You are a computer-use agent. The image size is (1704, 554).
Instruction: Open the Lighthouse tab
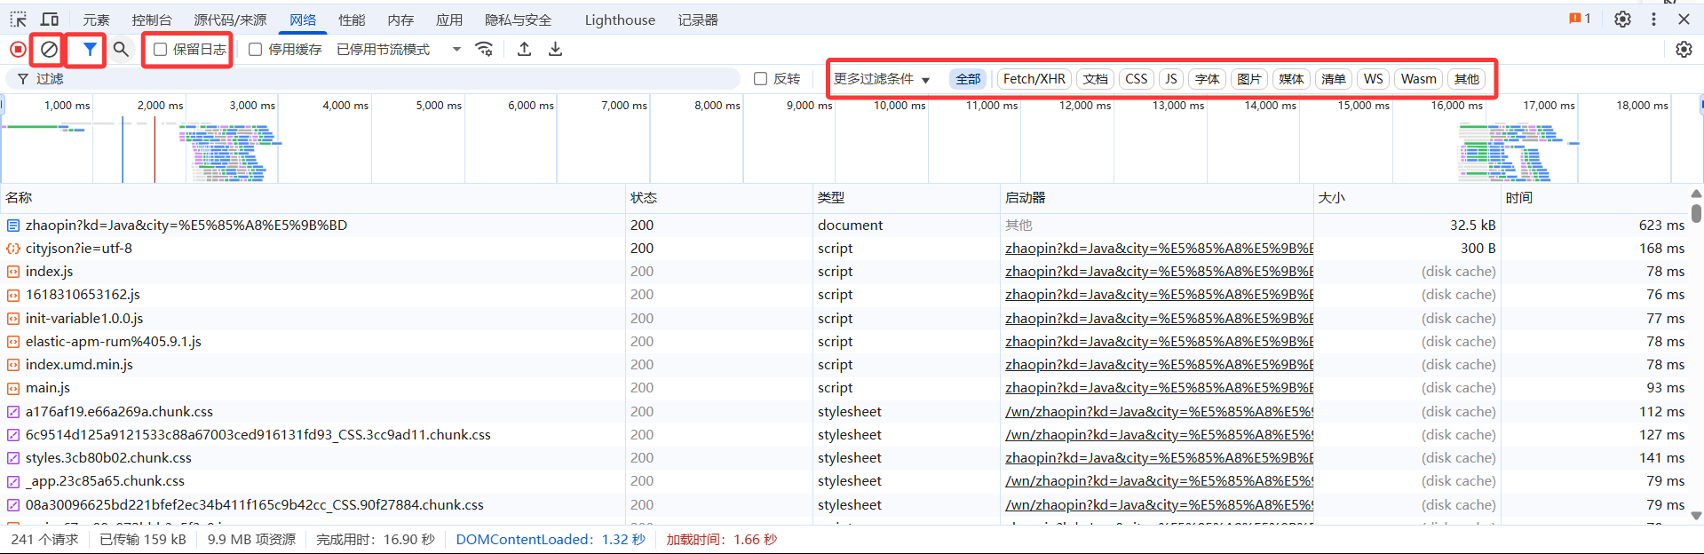(x=620, y=20)
